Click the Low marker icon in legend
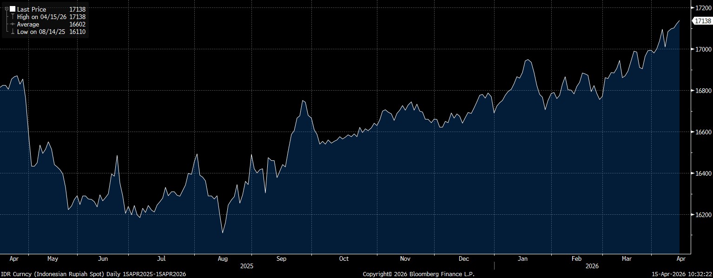This screenshot has width=713, height=278. click(13, 32)
